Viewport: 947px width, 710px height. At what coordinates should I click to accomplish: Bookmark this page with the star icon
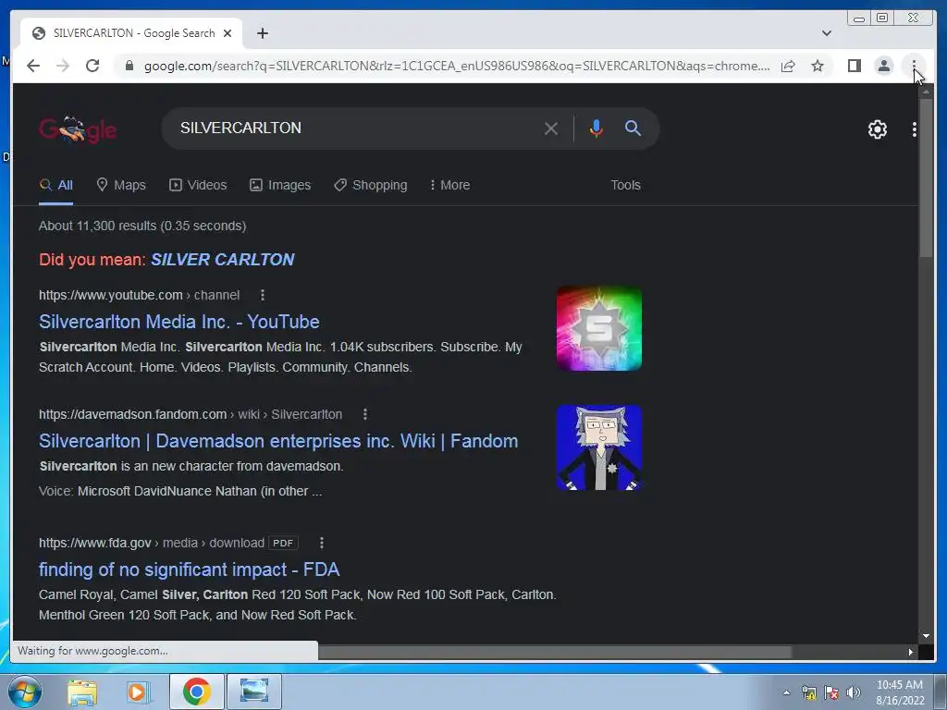click(818, 66)
